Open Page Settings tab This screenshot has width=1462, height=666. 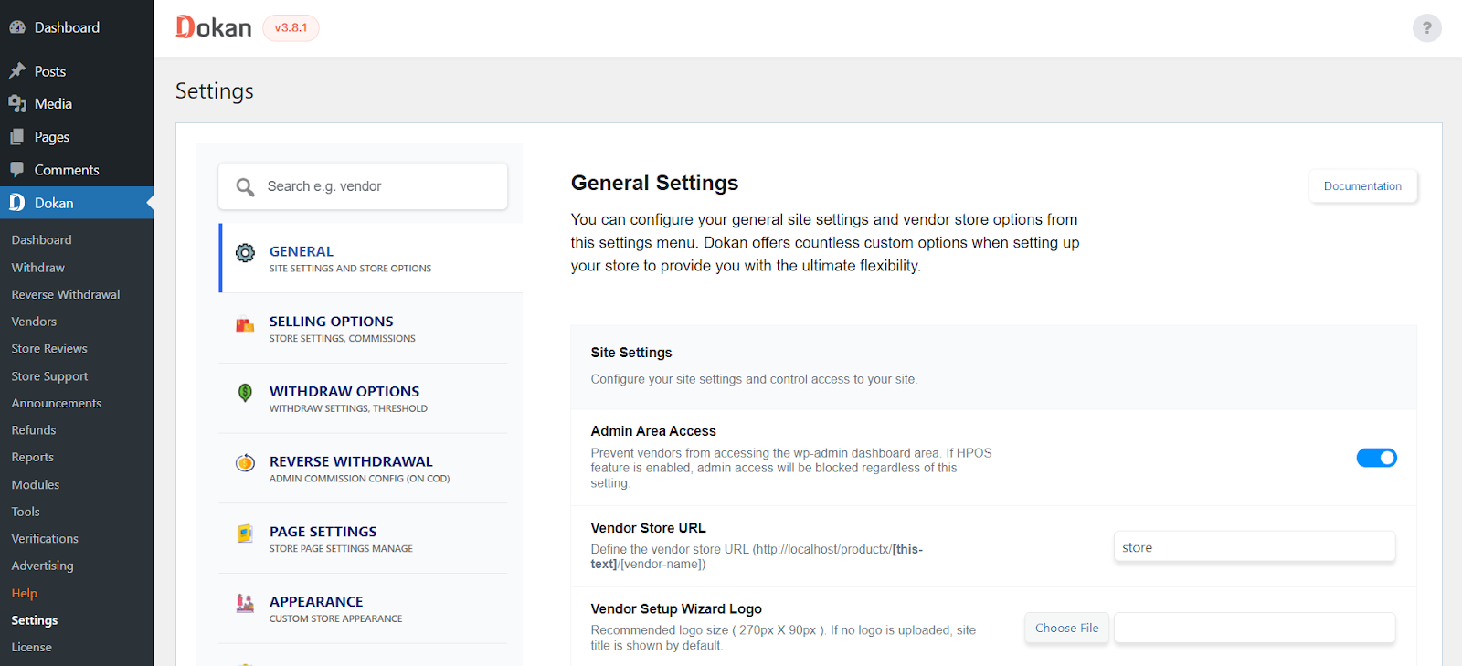pos(364,539)
